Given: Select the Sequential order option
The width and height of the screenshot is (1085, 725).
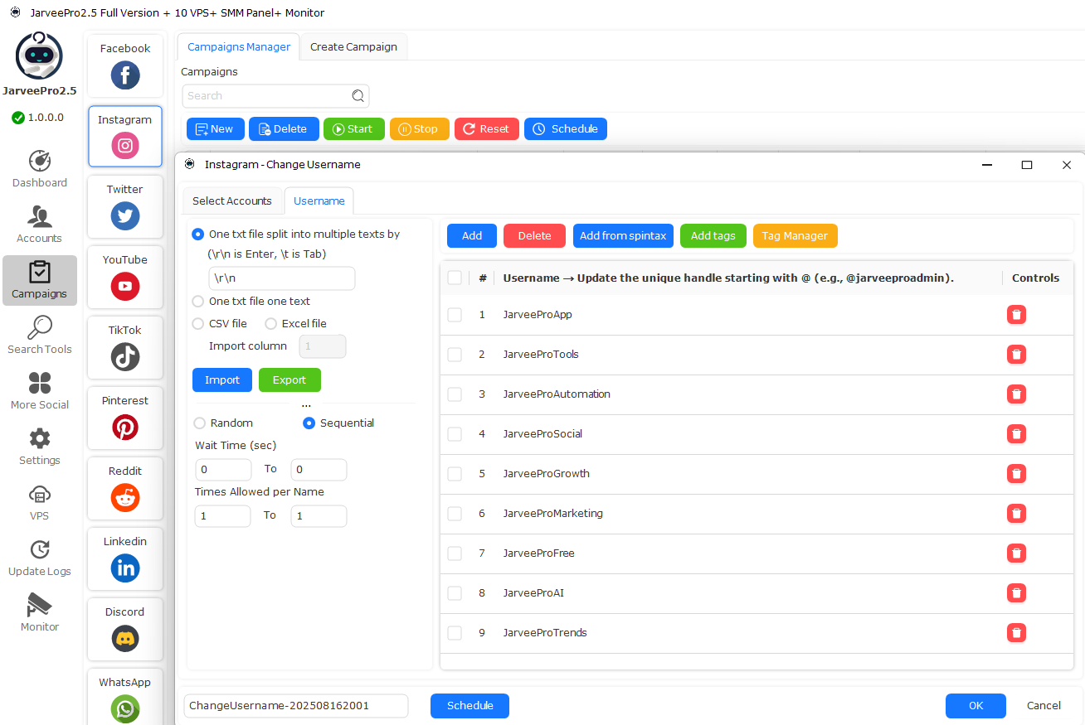Looking at the screenshot, I should point(309,423).
